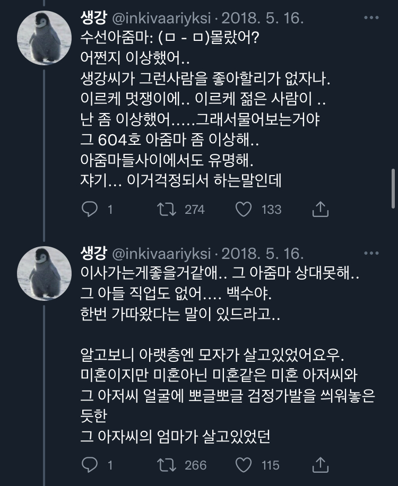Open the more options menu on second tweet
Viewport: 398px width, 486px height.
click(x=371, y=253)
